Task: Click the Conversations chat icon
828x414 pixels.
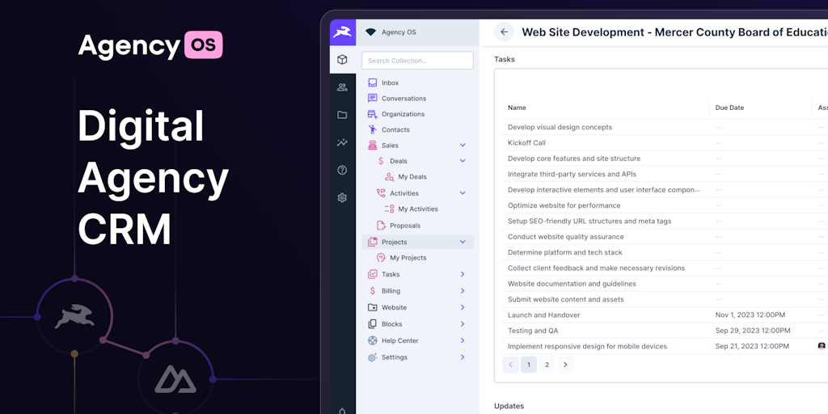Action: tap(373, 98)
